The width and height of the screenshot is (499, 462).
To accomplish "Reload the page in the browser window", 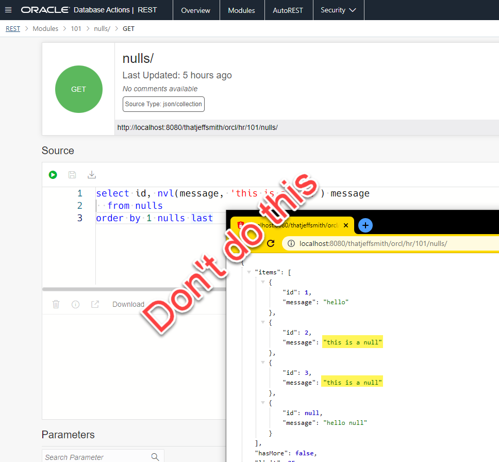I will point(271,243).
